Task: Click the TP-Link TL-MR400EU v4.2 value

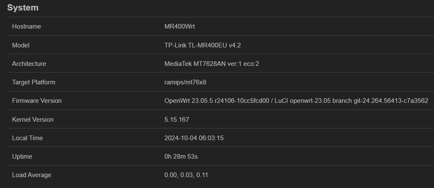Action: click(x=202, y=45)
